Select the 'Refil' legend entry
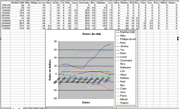The image size is (179, 109). click(x=121, y=81)
